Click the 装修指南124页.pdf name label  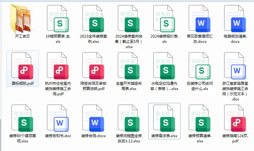point(235,138)
